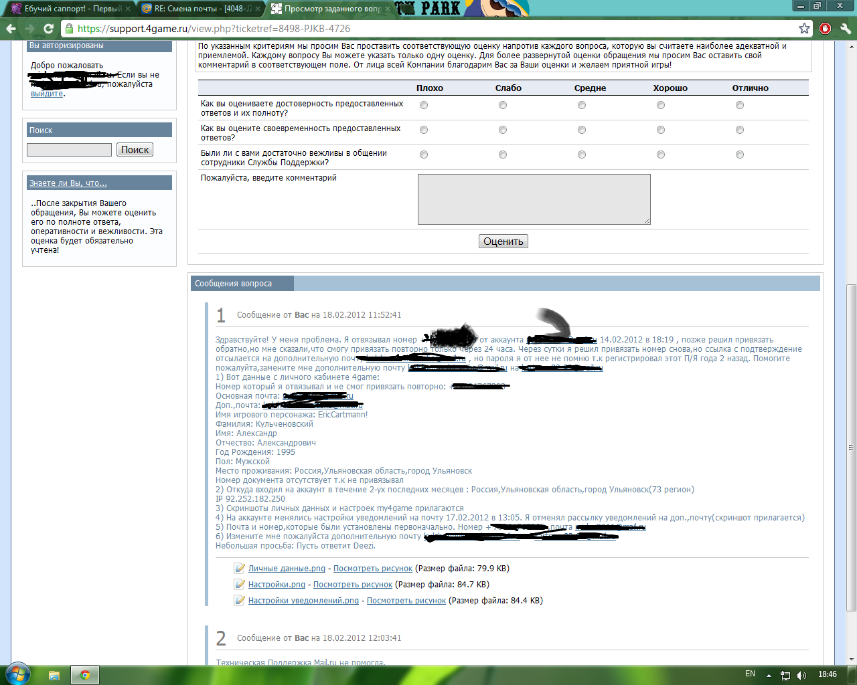Reload the page with refresh icon

[48, 29]
